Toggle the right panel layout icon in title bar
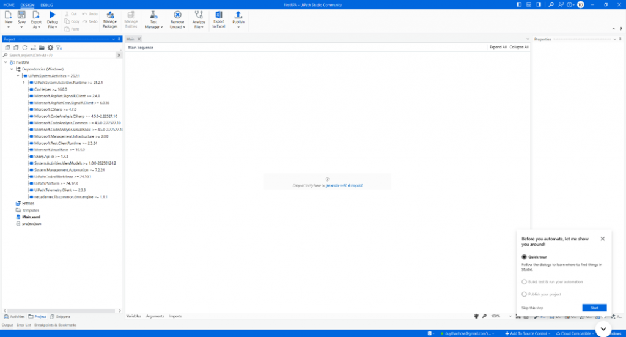The width and height of the screenshot is (626, 337). click(539, 5)
